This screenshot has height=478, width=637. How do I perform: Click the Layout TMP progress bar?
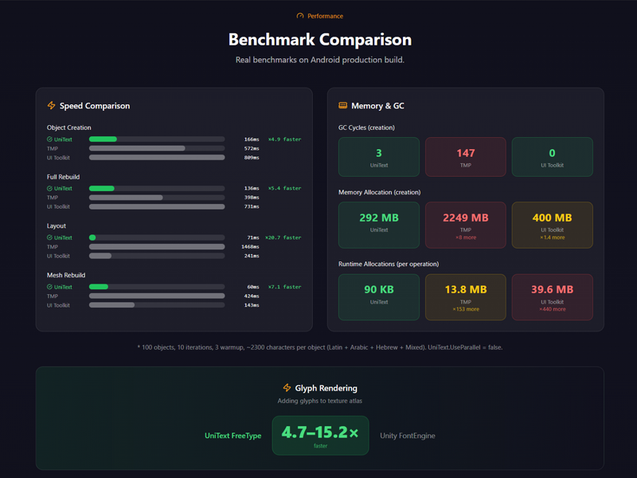pyautogui.click(x=157, y=247)
